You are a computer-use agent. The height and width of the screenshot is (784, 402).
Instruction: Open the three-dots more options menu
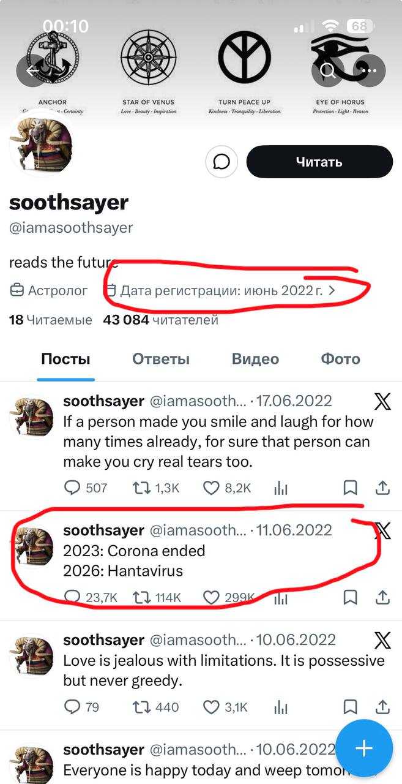coord(370,70)
